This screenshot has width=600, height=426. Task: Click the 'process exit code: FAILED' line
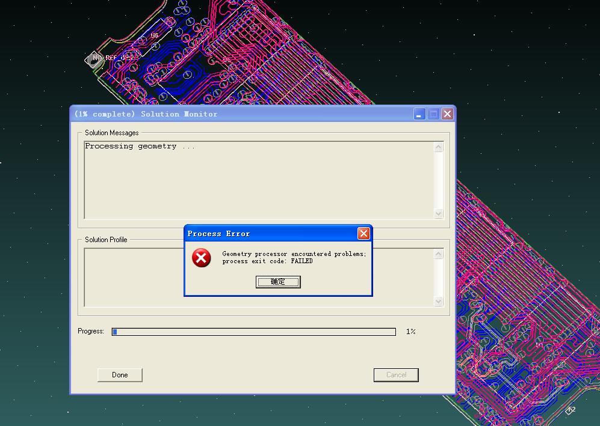coord(267,261)
